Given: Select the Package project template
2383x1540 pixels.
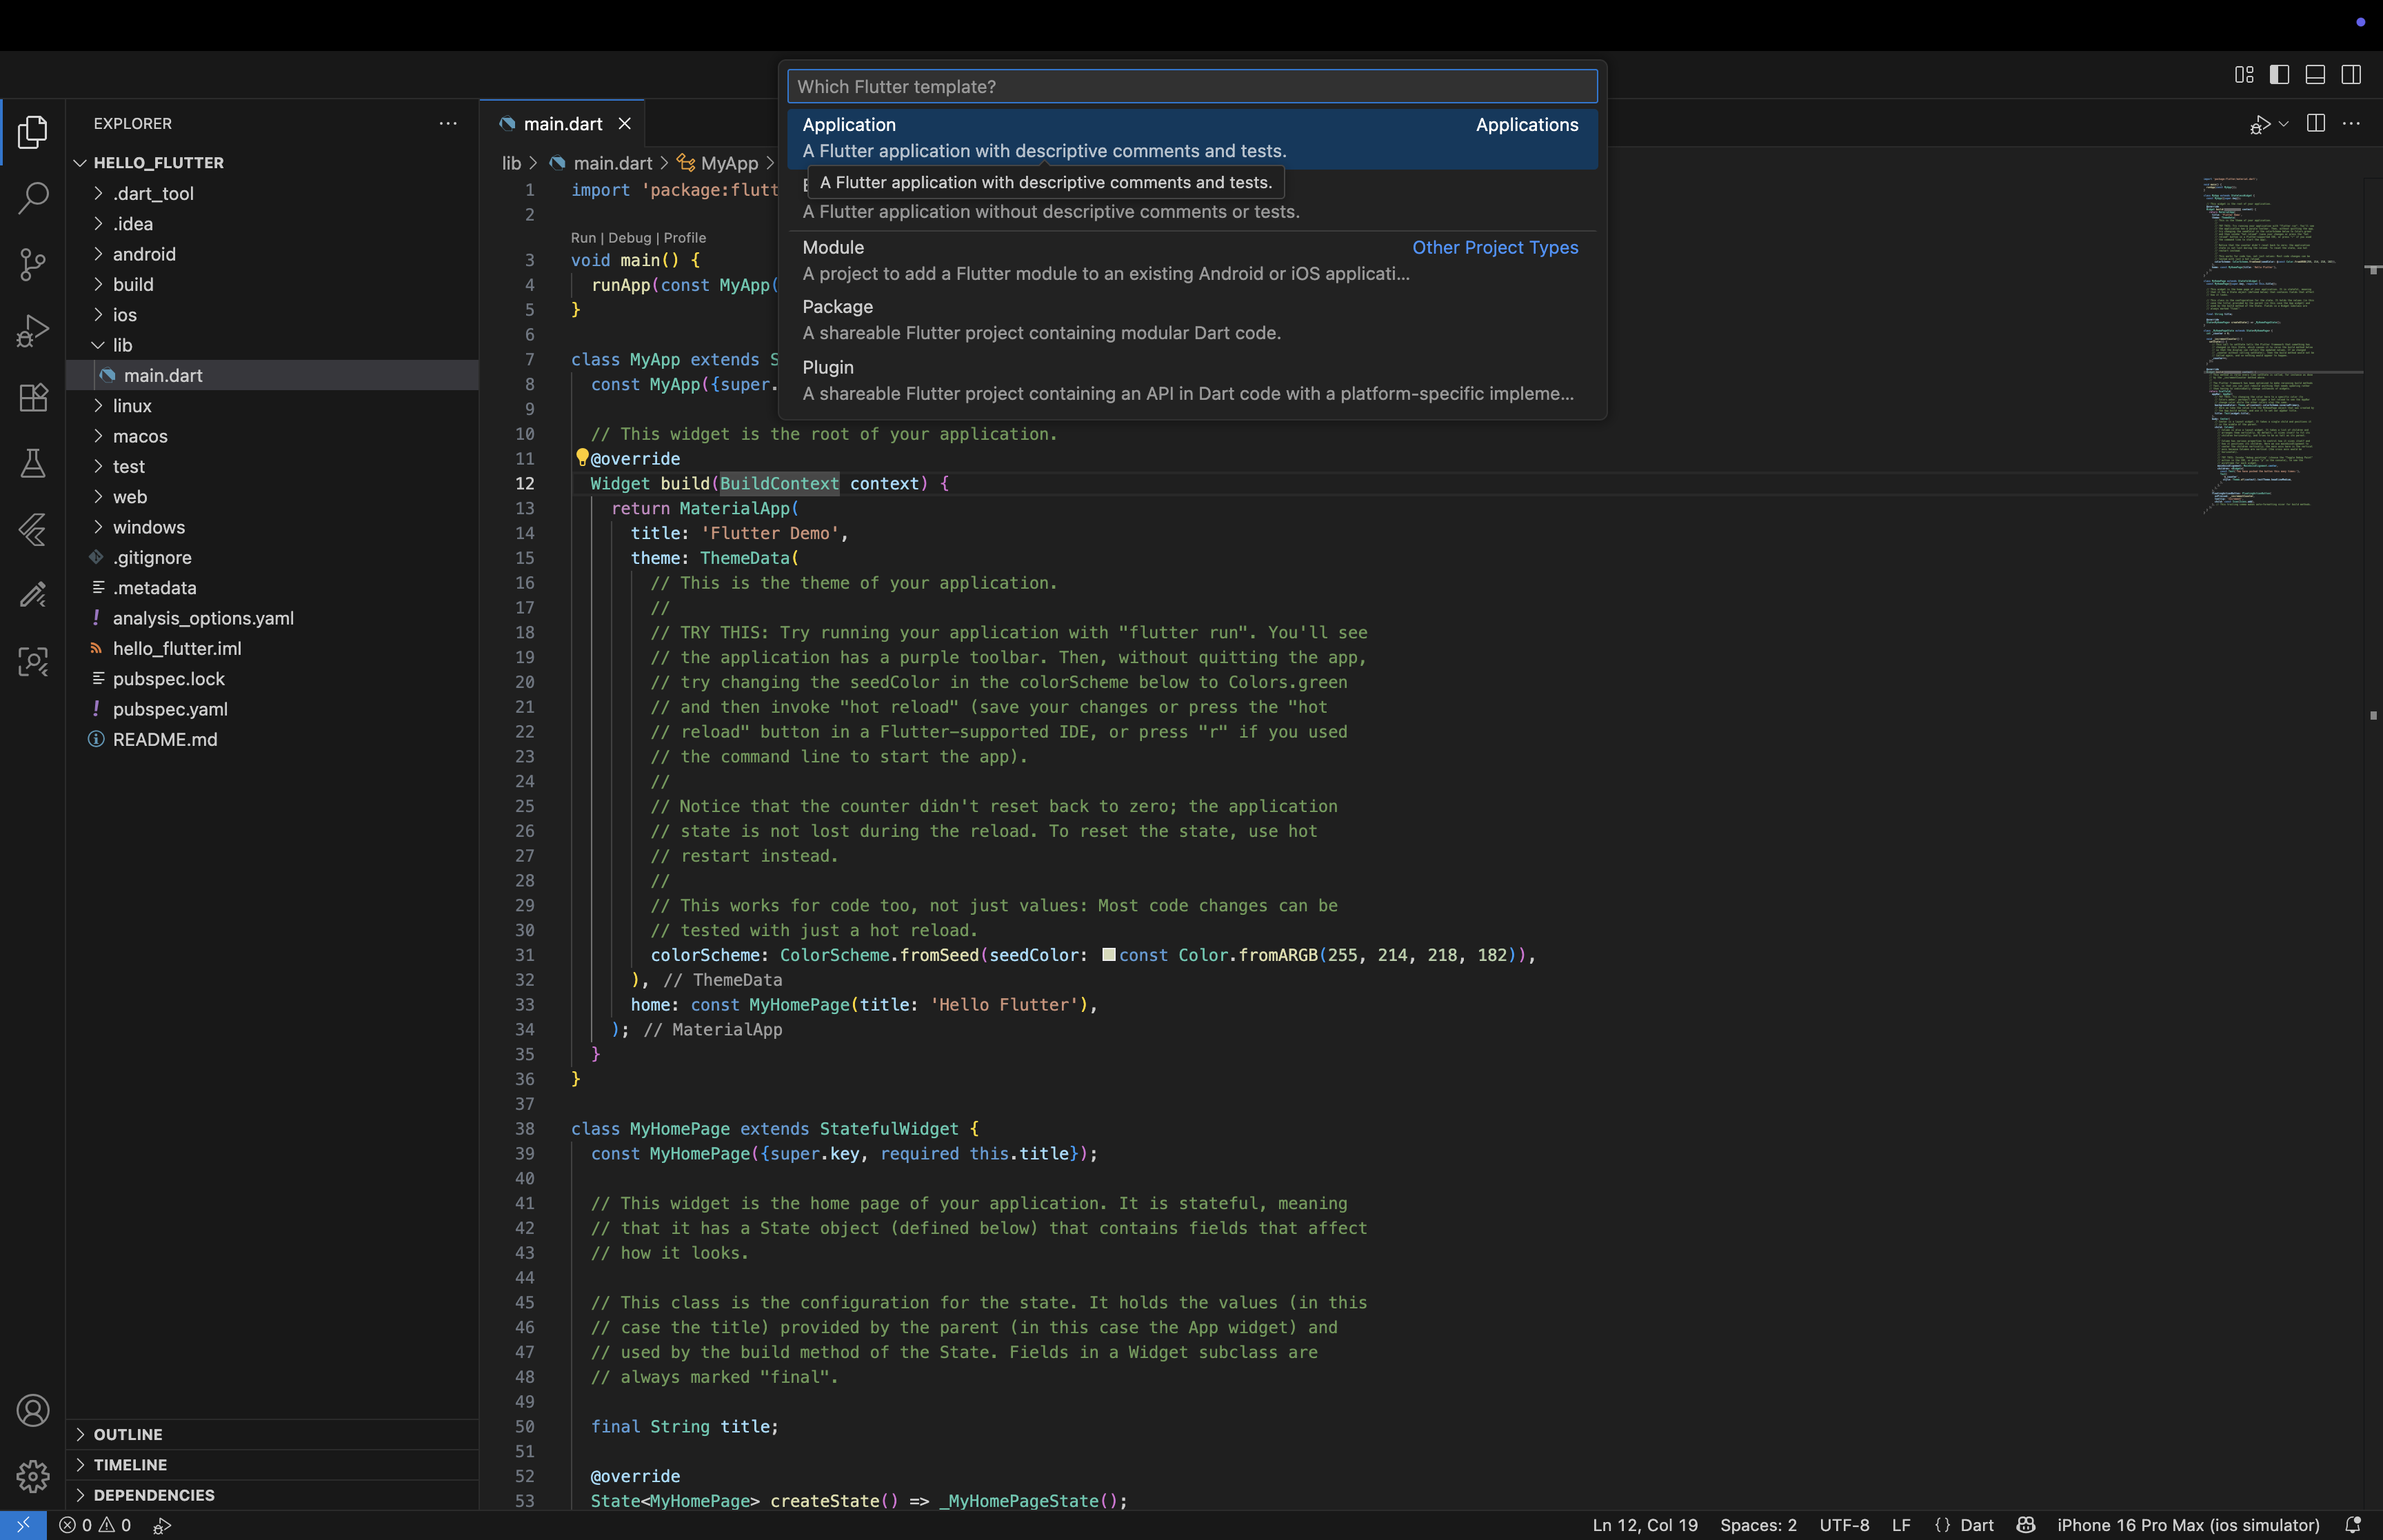Looking at the screenshot, I should 1192,320.
